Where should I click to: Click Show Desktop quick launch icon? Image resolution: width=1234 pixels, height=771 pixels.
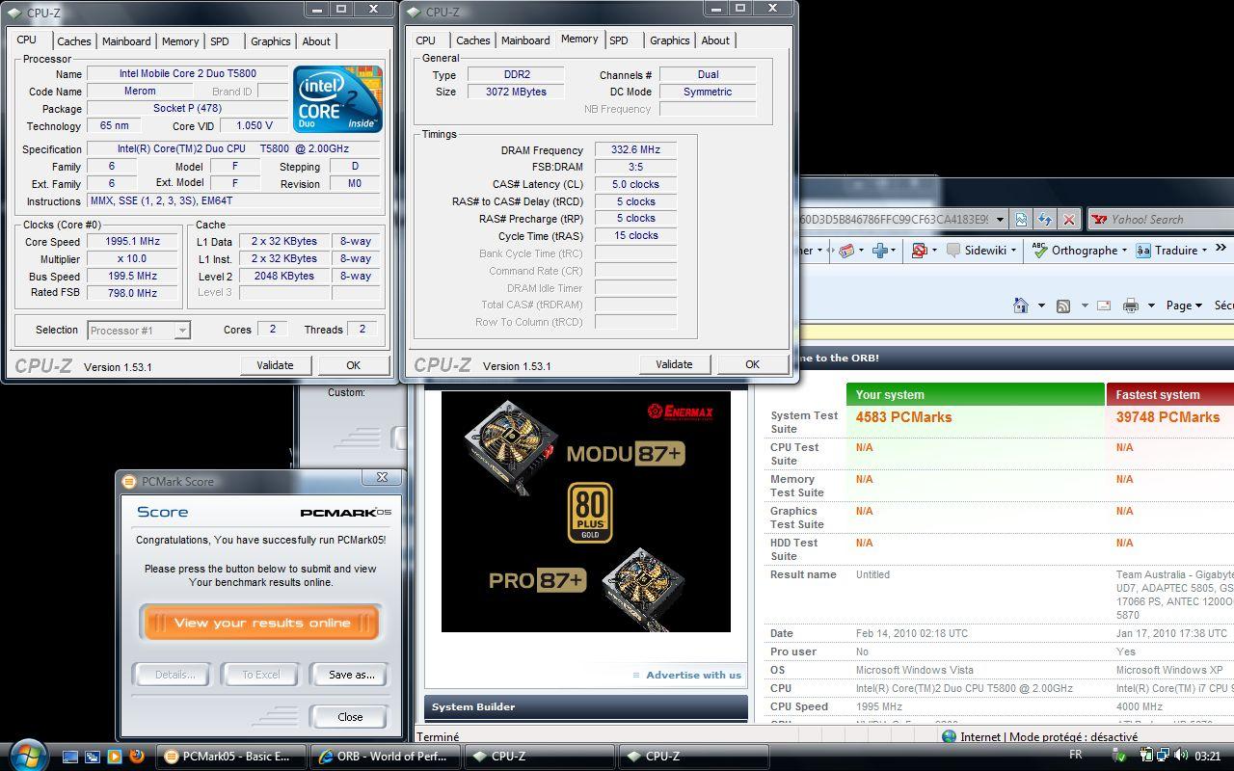70,757
